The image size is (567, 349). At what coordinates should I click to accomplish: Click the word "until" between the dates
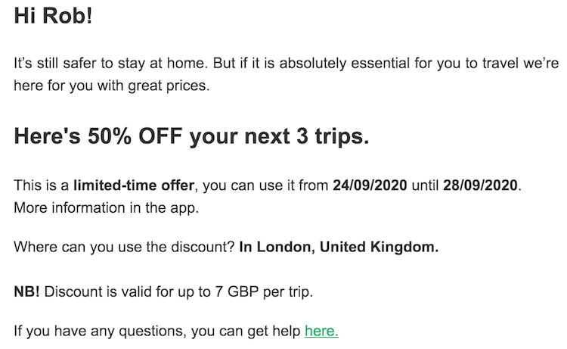pos(425,185)
